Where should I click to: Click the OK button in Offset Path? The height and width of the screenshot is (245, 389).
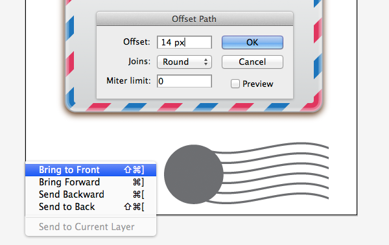click(x=252, y=42)
